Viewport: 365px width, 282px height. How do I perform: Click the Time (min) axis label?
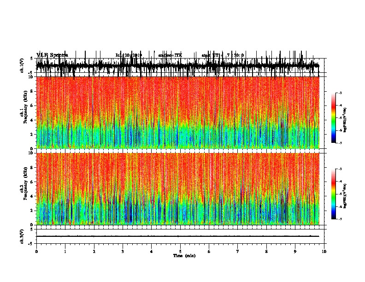pos(184,256)
